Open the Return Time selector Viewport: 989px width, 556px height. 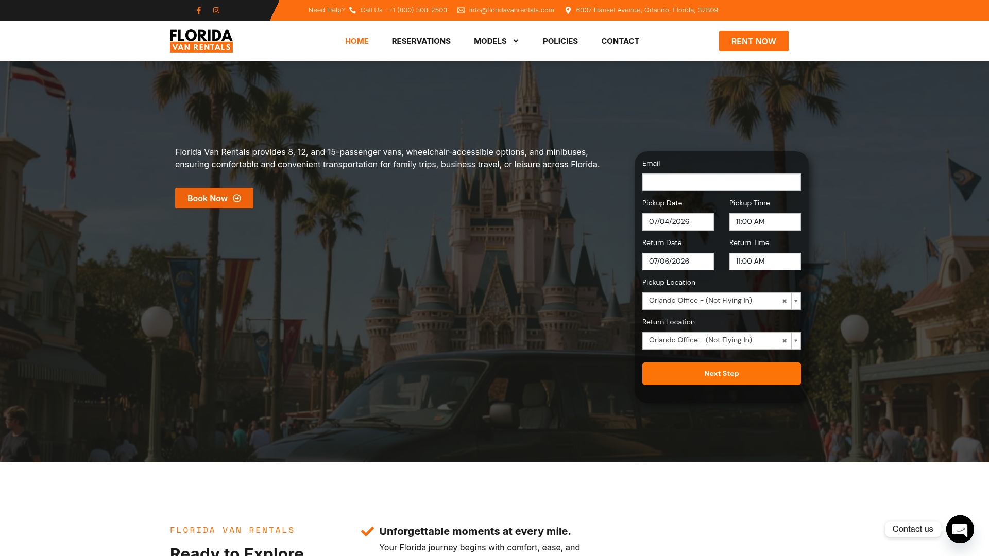pyautogui.click(x=765, y=262)
